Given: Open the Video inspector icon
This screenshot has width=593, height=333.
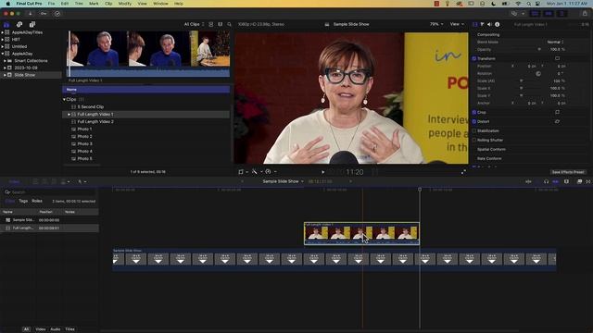Looking at the screenshot, I should pyautogui.click(x=475, y=24).
